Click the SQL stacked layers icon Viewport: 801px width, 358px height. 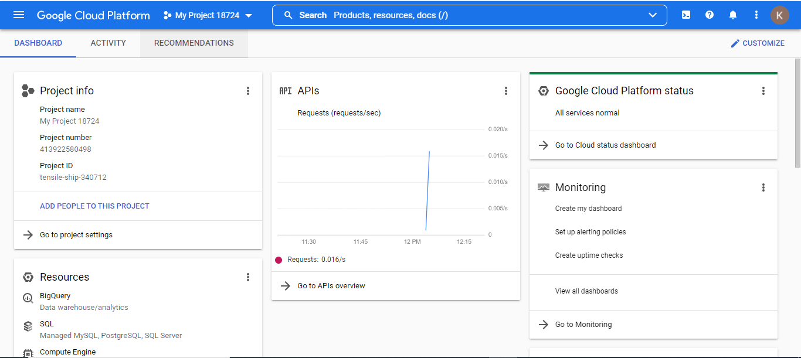click(x=28, y=326)
